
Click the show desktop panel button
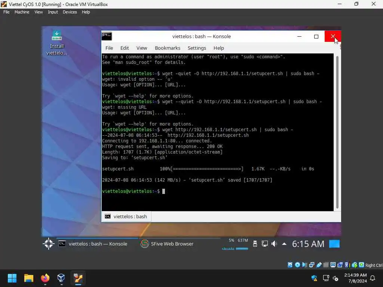[x=334, y=244]
